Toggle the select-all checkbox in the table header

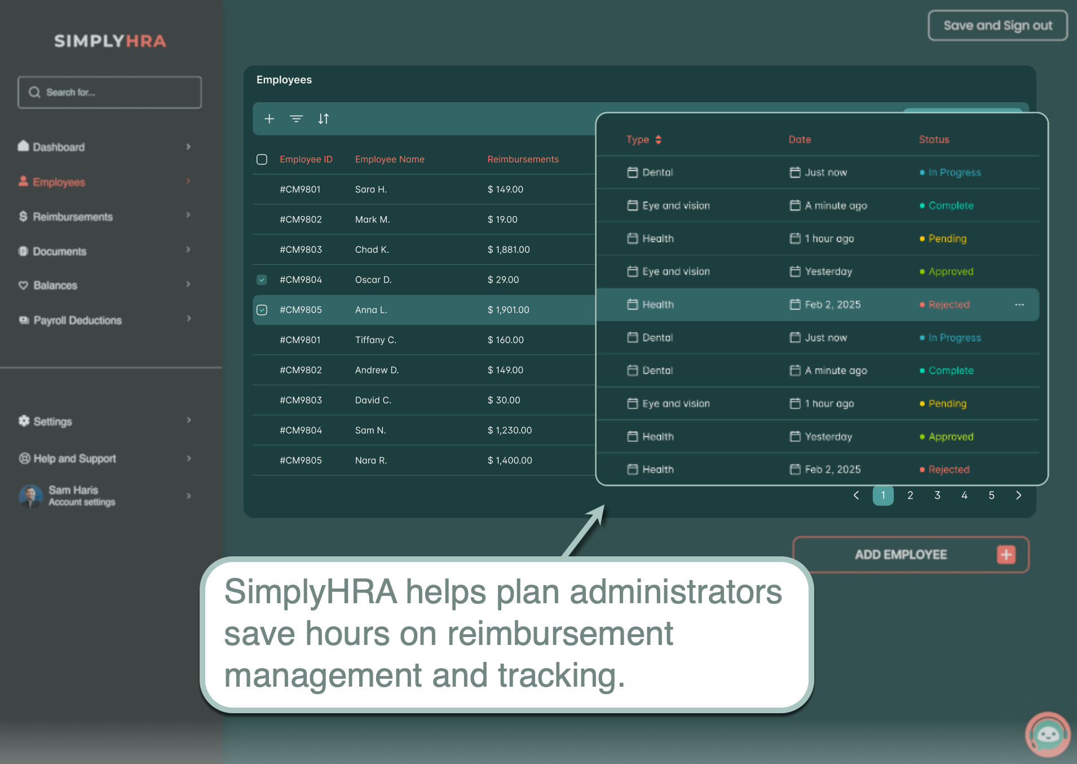262,159
